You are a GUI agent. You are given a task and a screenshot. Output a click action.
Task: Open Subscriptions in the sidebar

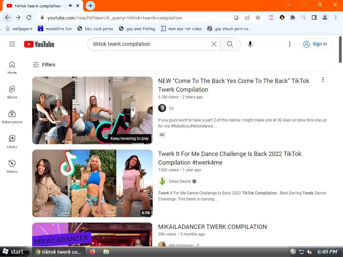12,117
